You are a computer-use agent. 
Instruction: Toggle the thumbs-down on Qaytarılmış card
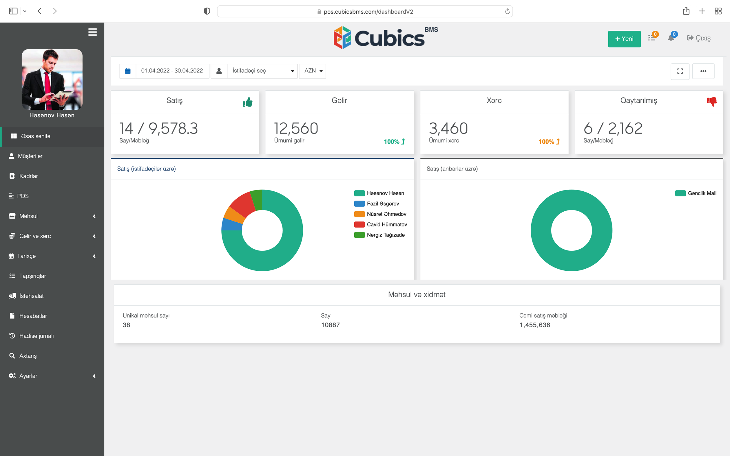click(x=712, y=102)
